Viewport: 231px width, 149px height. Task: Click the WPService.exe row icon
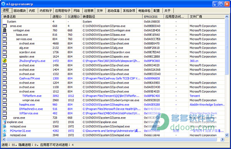5,113
